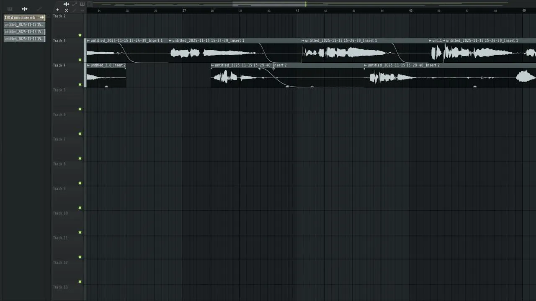
Task: Jump to bar 37 on the ruler
Action: click(184, 10)
